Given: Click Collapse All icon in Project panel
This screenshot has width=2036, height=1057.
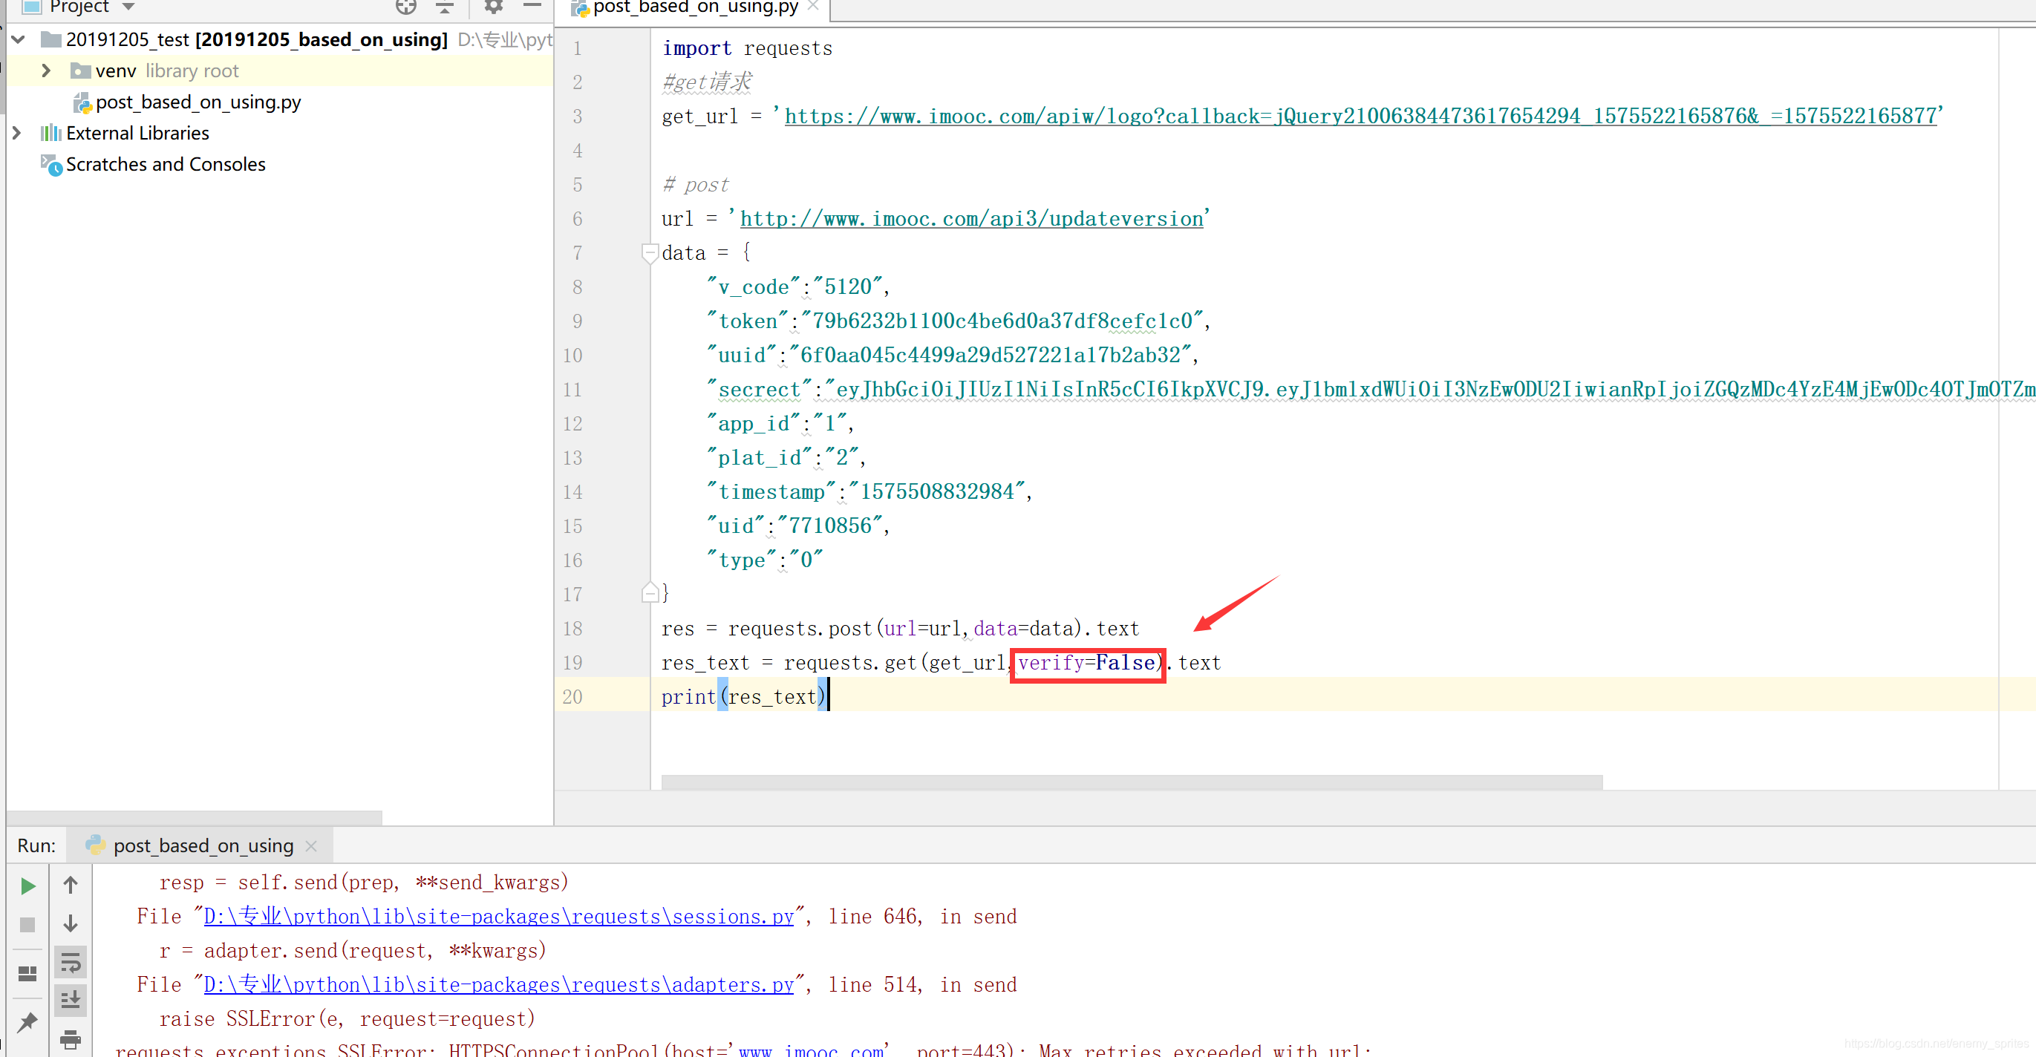Looking at the screenshot, I should pos(445,7).
